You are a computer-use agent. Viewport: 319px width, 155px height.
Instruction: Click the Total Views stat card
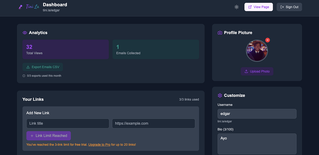pyautogui.click(x=66, y=49)
